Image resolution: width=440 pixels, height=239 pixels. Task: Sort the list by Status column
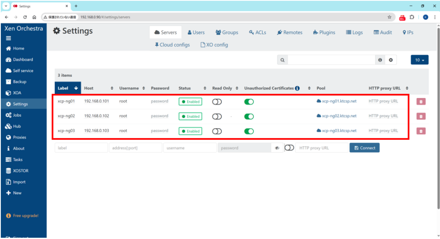(x=192, y=89)
